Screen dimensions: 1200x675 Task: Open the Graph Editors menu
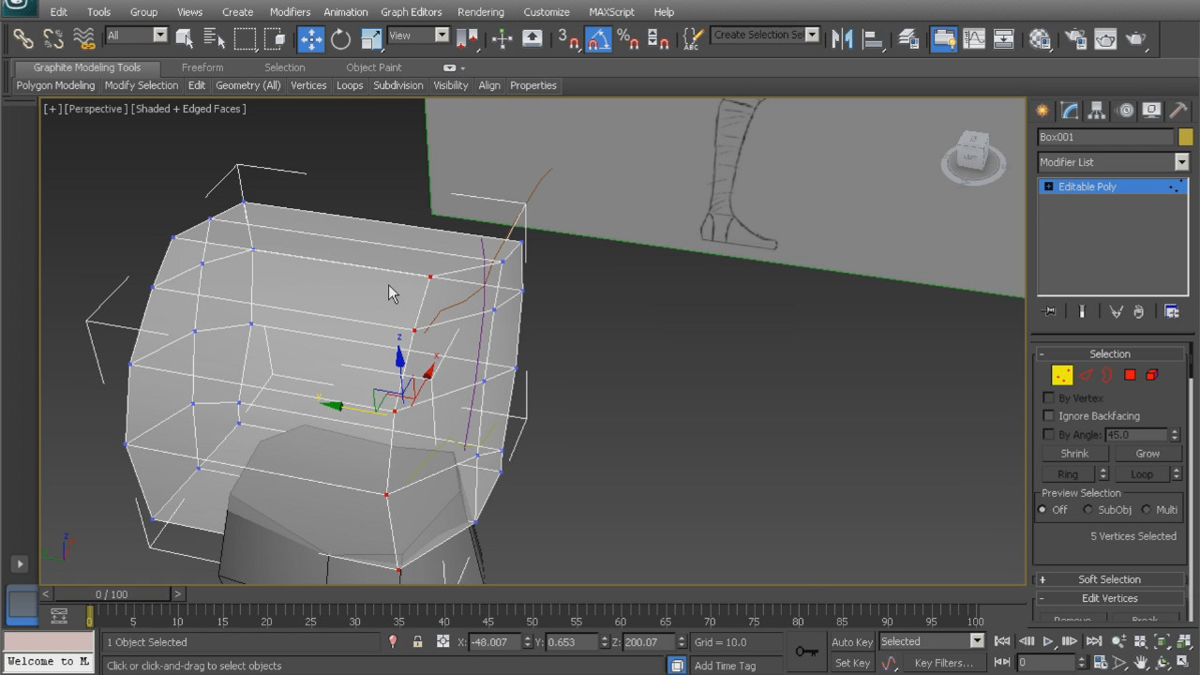click(x=411, y=12)
